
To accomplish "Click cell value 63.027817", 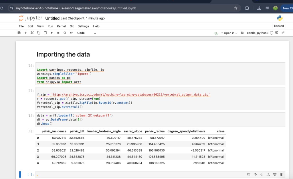I will [59, 138].
